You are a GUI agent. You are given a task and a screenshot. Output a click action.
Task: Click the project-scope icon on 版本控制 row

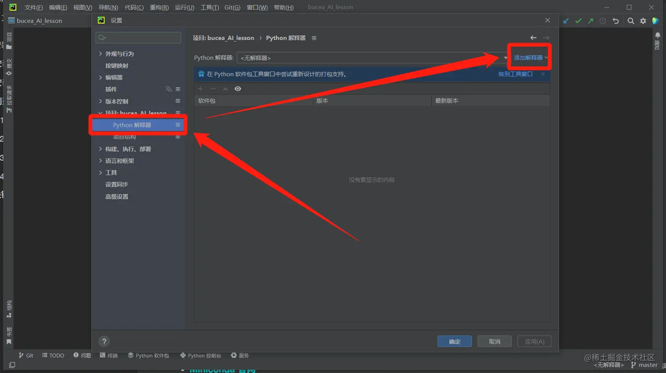pos(178,101)
